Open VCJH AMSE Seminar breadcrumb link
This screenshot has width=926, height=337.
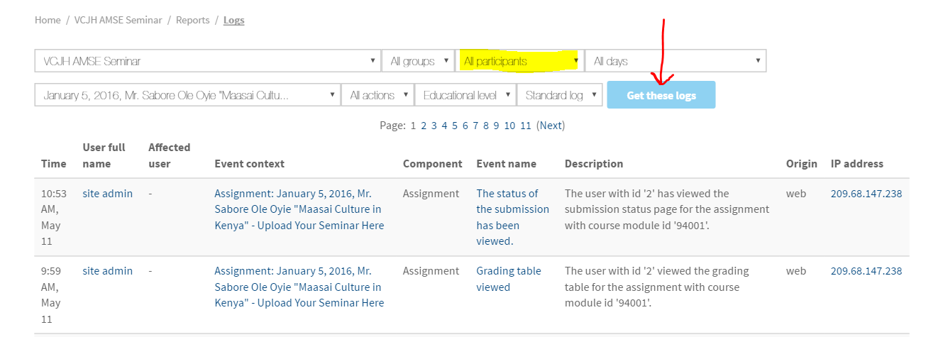pos(117,20)
